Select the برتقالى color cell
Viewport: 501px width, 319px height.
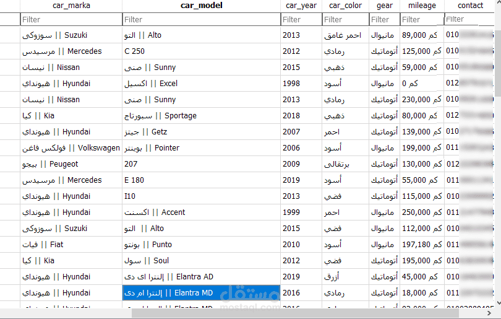coord(345,164)
